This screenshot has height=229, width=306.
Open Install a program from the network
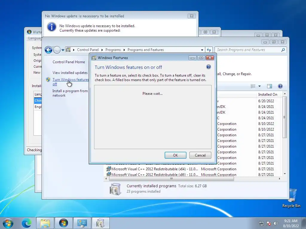pos(70,93)
